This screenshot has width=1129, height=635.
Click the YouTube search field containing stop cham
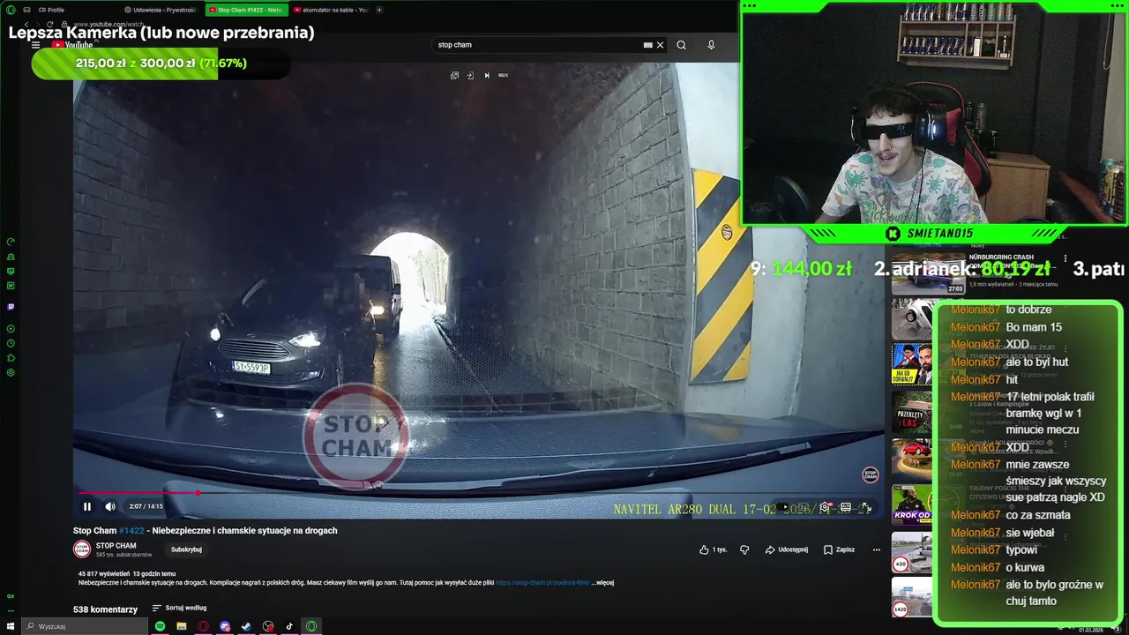pos(538,45)
